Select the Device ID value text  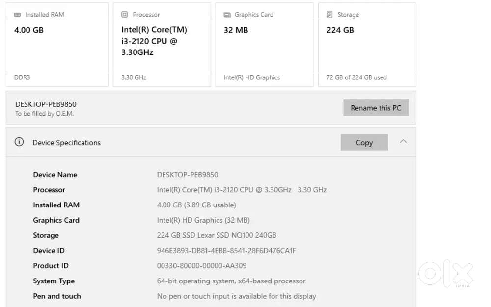click(x=226, y=251)
